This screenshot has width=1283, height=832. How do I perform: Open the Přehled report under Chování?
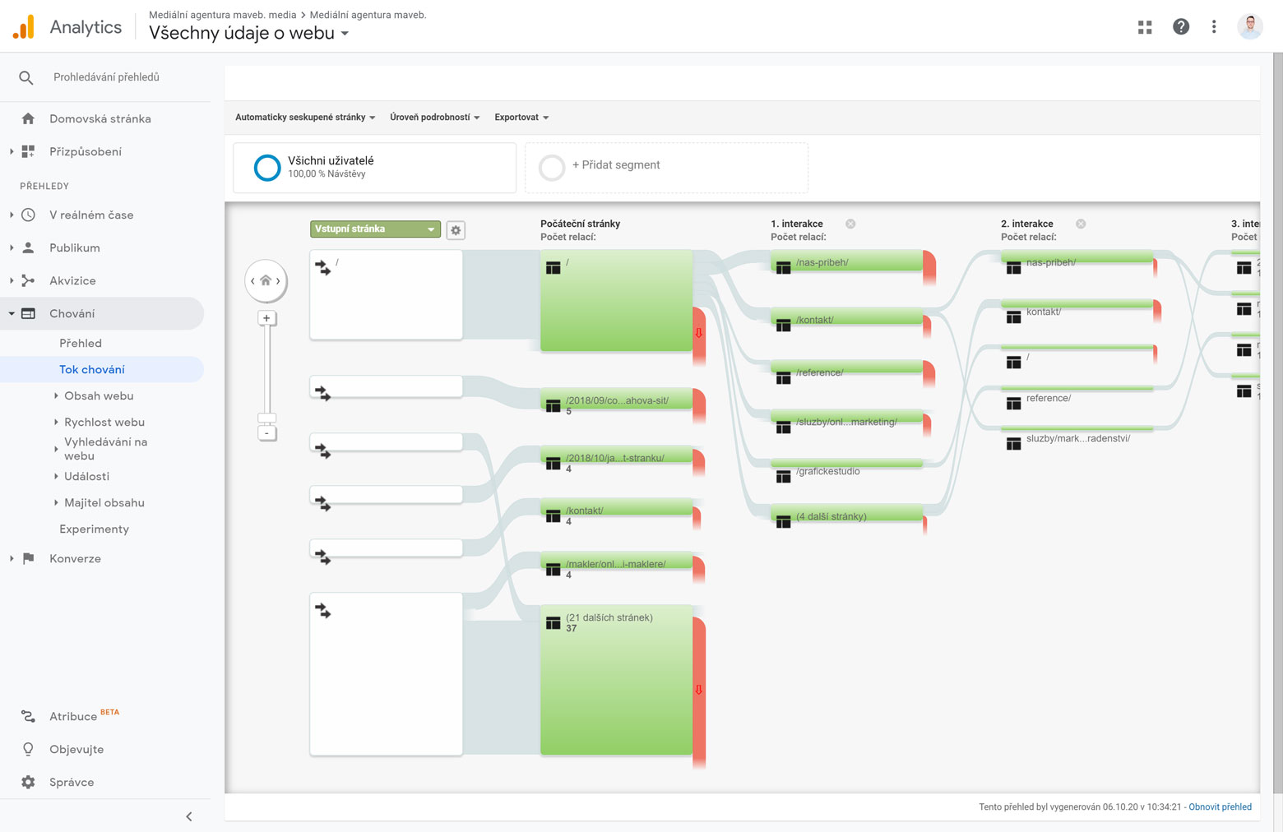pyautogui.click(x=81, y=343)
